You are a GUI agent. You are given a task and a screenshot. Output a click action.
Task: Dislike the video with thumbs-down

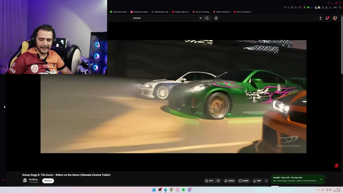[218, 181]
